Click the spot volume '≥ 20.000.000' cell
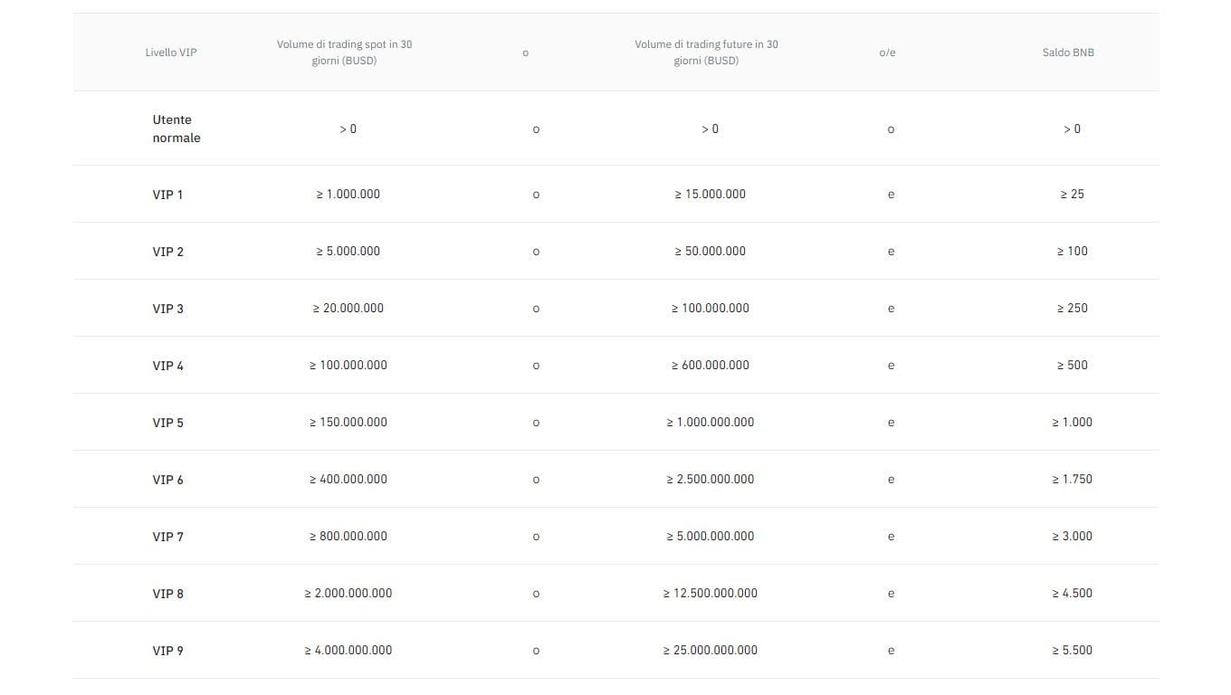 [x=348, y=308]
